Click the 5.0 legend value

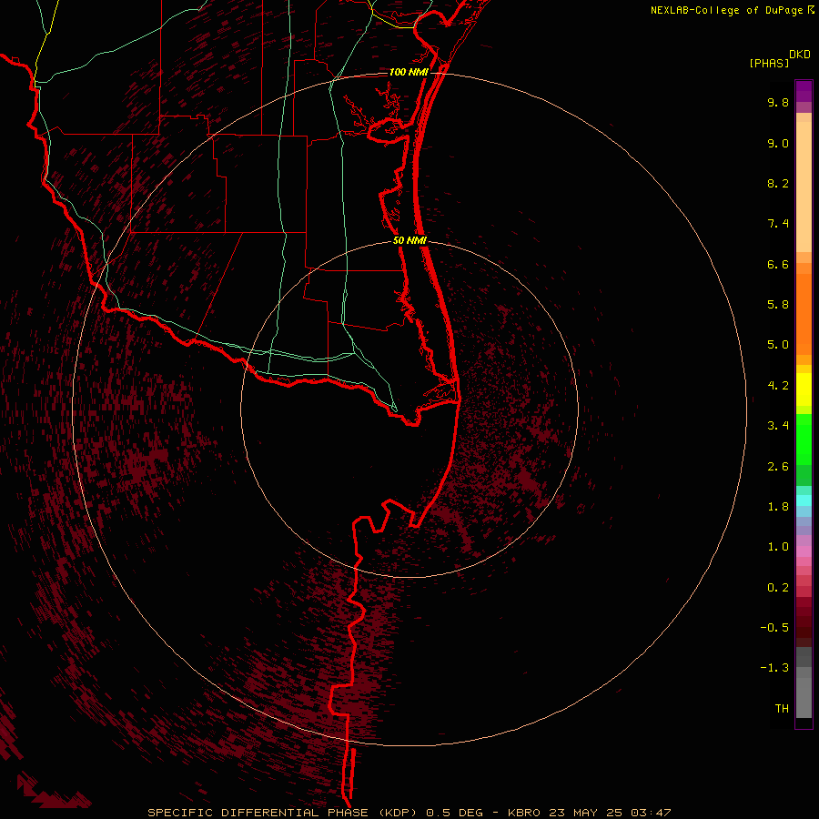[x=778, y=345]
